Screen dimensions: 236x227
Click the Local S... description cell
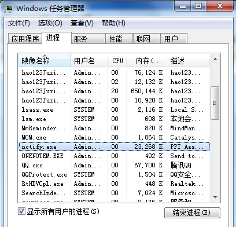187,109
